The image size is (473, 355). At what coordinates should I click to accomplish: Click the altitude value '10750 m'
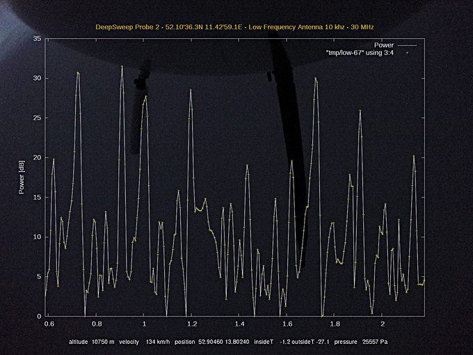(103, 342)
